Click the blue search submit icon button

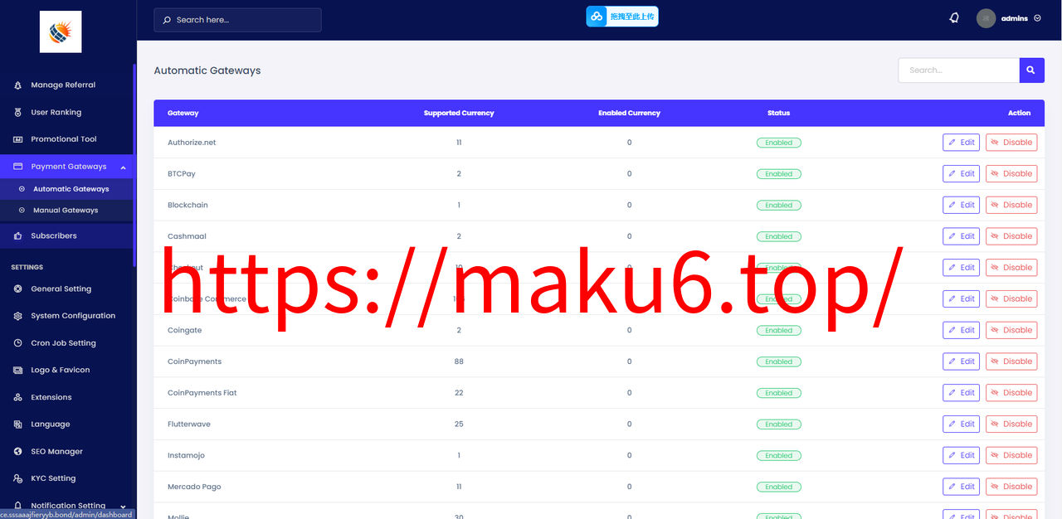point(1031,70)
